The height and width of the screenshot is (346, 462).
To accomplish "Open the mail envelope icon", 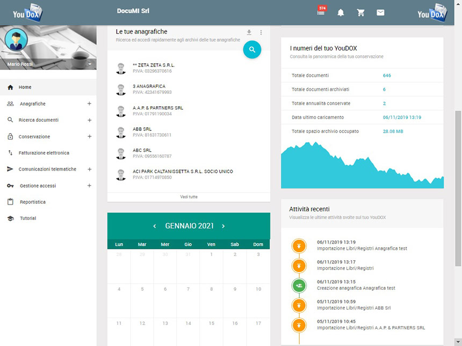I will pos(380,12).
